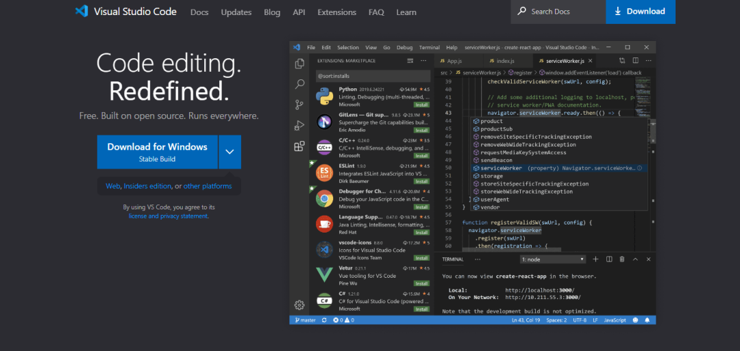Close the serviceWorker.js tab
This screenshot has height=351, width=740.
(591, 62)
